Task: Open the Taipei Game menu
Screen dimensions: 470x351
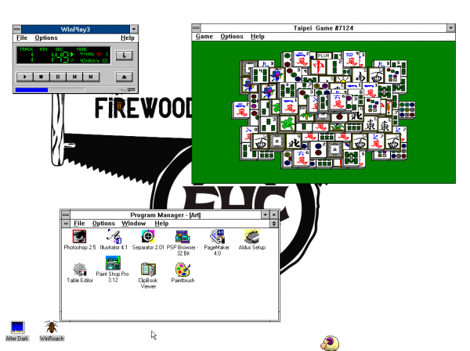Action: click(204, 37)
